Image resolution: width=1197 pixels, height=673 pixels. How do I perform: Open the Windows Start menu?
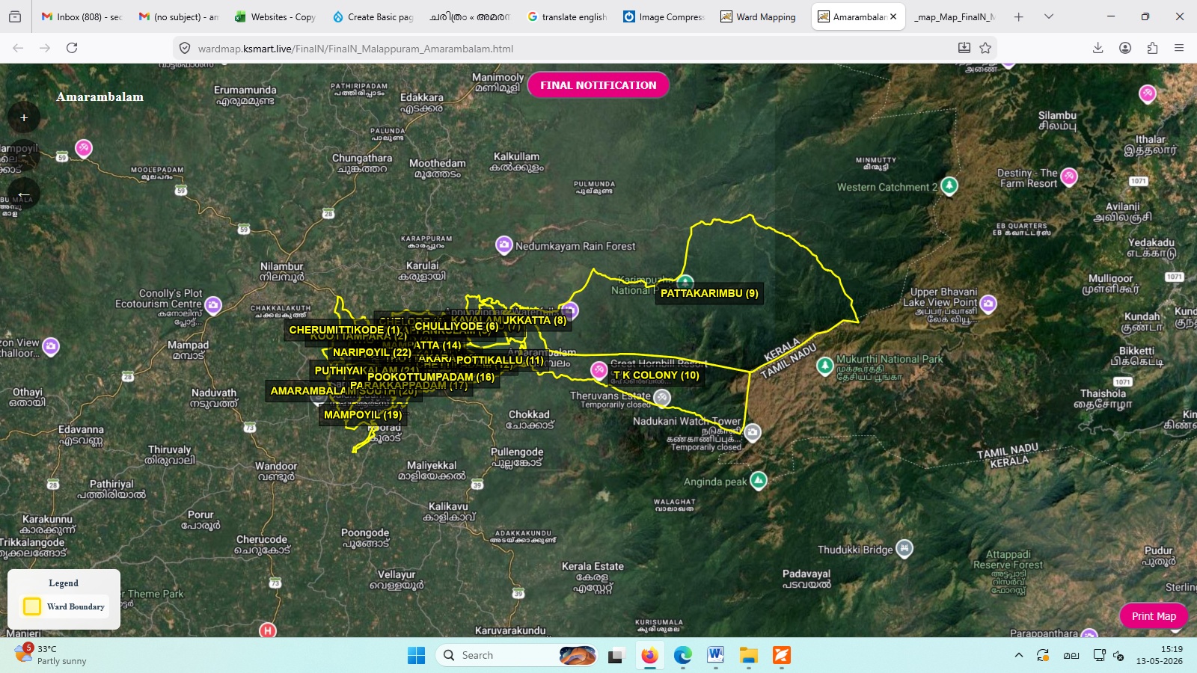pyautogui.click(x=416, y=655)
